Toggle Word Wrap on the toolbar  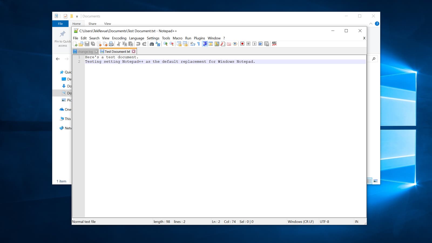pyautogui.click(x=192, y=44)
